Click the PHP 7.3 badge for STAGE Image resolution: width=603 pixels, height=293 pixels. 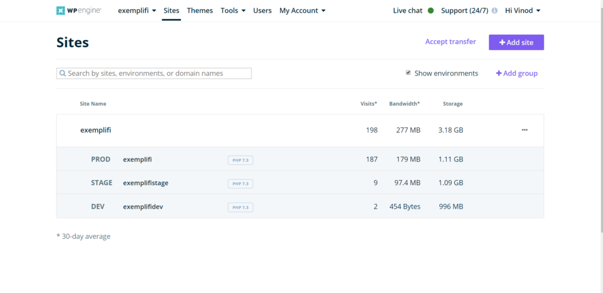[240, 184]
